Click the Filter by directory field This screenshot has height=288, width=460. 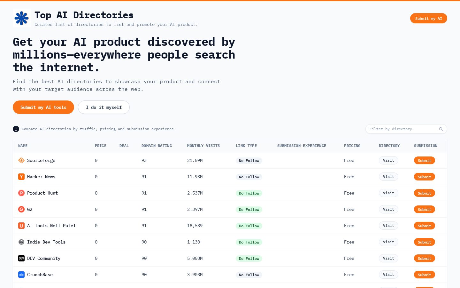(406, 129)
